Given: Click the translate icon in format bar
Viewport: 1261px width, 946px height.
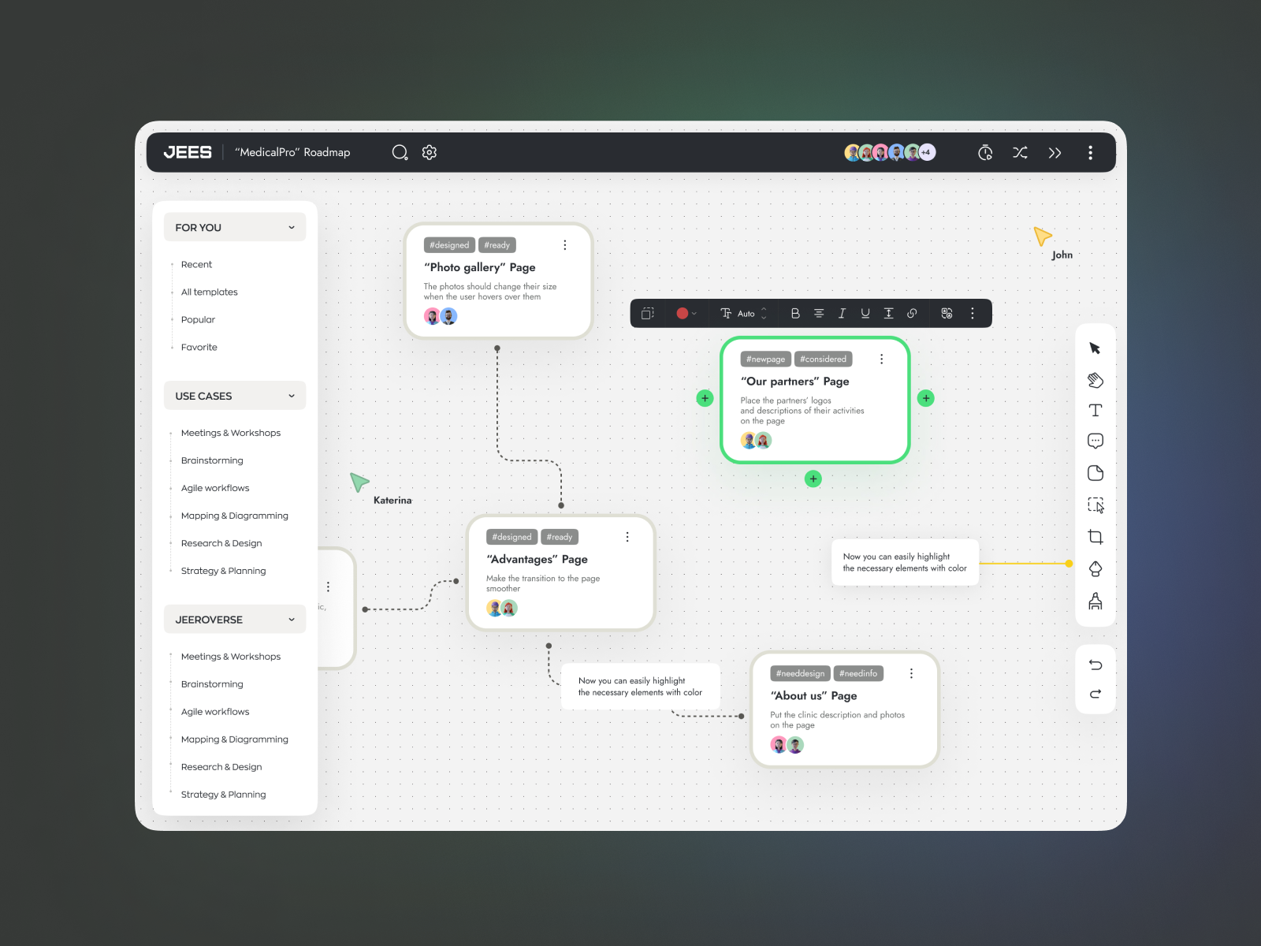Looking at the screenshot, I should click(x=947, y=313).
